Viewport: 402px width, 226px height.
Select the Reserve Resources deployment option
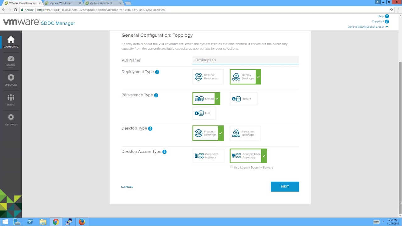(x=208, y=77)
